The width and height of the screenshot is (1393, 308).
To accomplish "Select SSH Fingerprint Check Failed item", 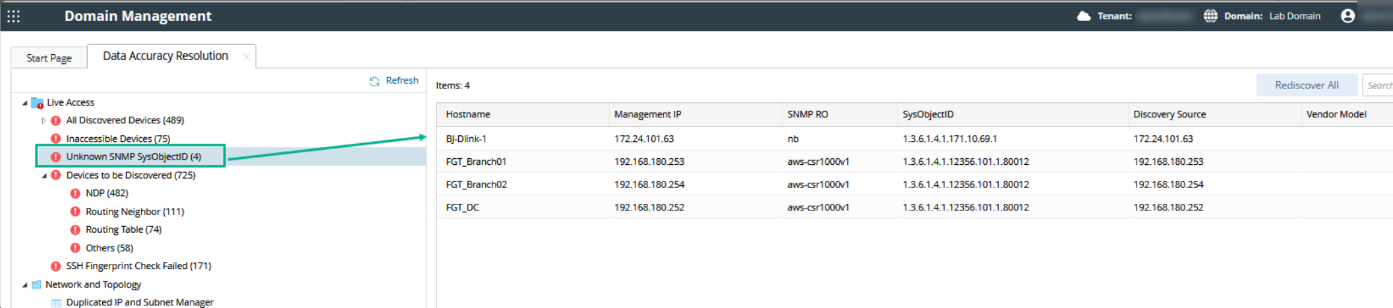I will click(138, 266).
